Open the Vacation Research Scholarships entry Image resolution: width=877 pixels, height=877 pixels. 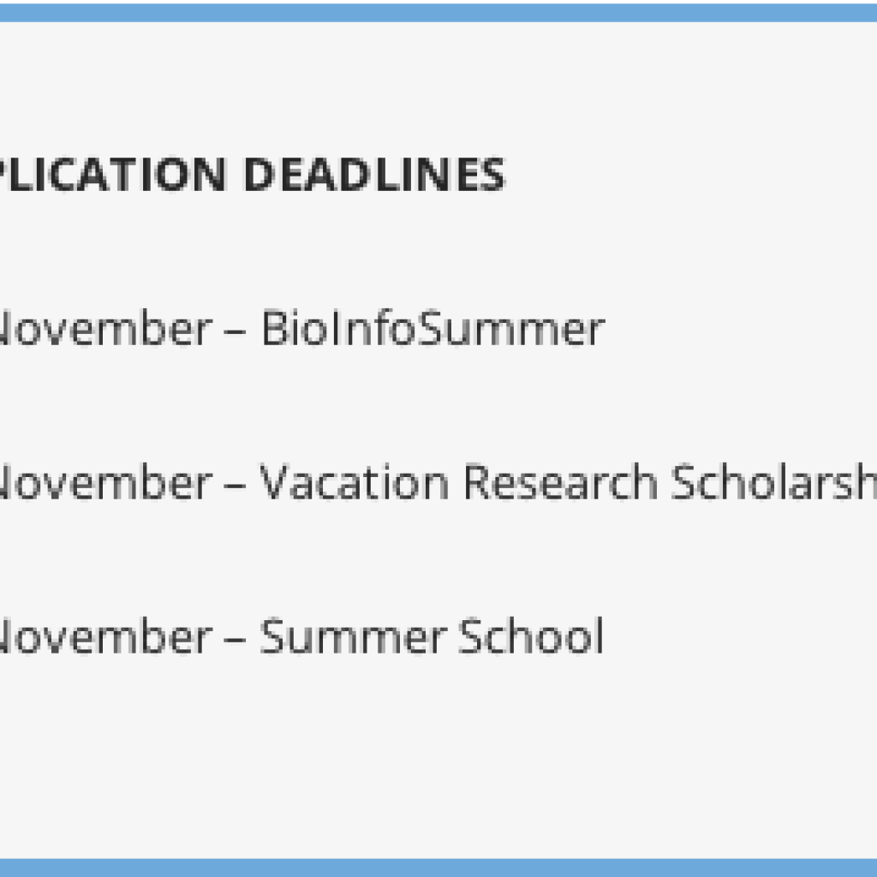438,483
